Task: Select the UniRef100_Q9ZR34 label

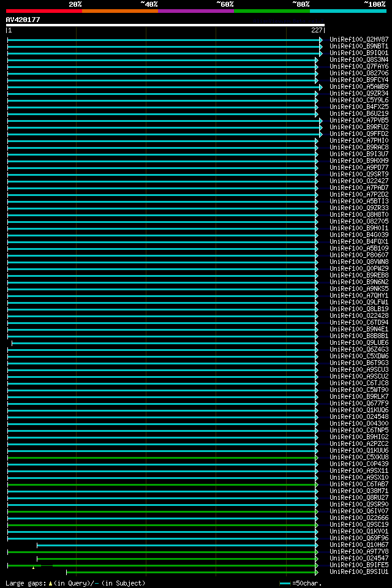Action: pyautogui.click(x=359, y=93)
